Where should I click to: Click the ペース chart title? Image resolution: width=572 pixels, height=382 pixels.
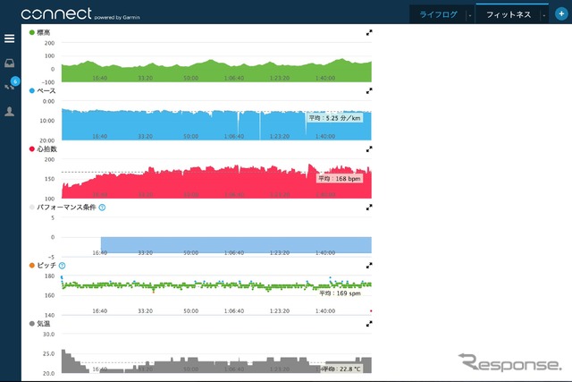pos(46,90)
